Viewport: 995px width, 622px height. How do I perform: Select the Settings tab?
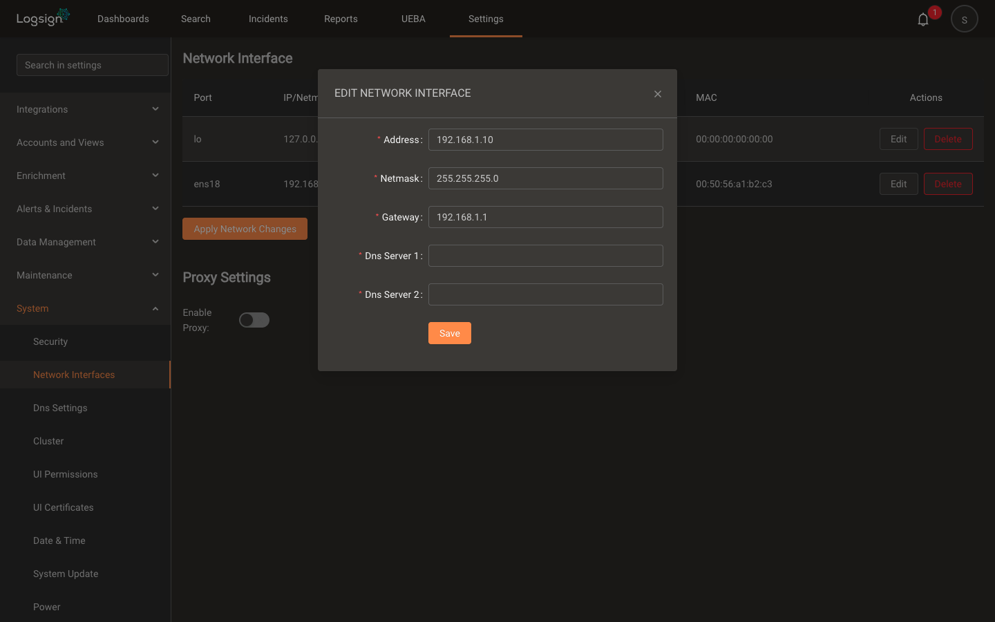click(x=486, y=19)
